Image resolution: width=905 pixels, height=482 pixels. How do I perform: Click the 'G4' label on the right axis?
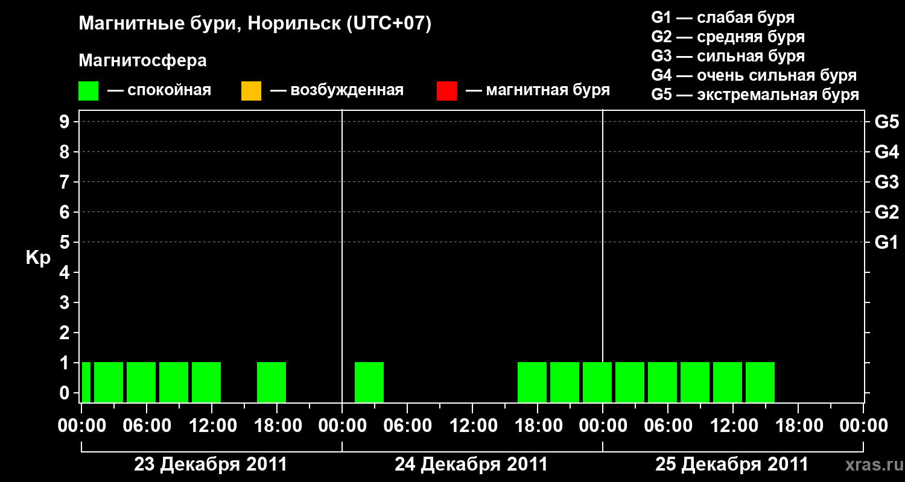tap(887, 152)
